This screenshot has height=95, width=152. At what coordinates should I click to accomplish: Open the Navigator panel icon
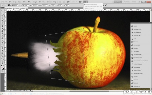pyautogui.click(x=132, y=29)
